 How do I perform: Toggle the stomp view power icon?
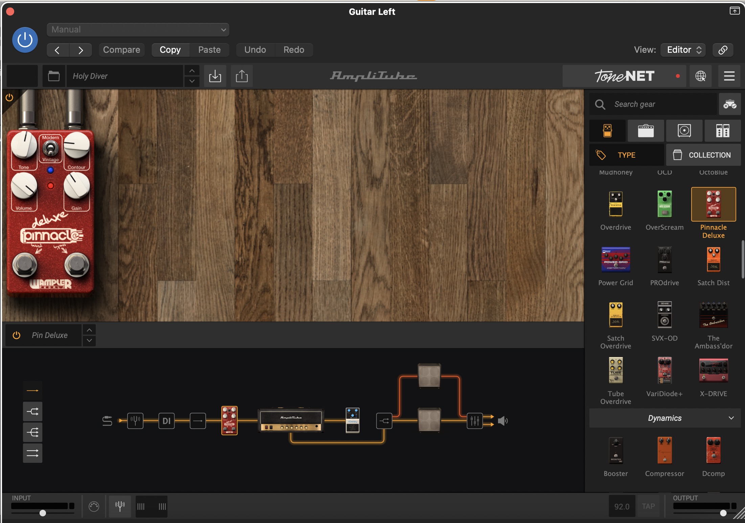coord(9,98)
